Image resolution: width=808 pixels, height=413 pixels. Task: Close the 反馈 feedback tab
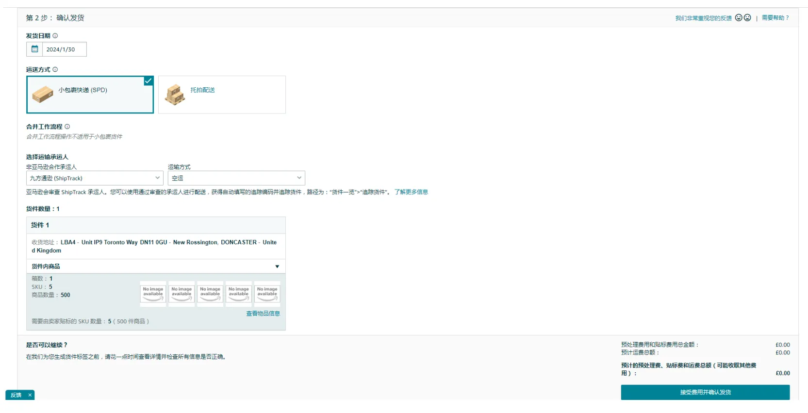[x=30, y=395]
